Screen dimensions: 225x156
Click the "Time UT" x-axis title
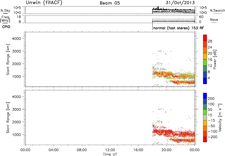(110, 154)
